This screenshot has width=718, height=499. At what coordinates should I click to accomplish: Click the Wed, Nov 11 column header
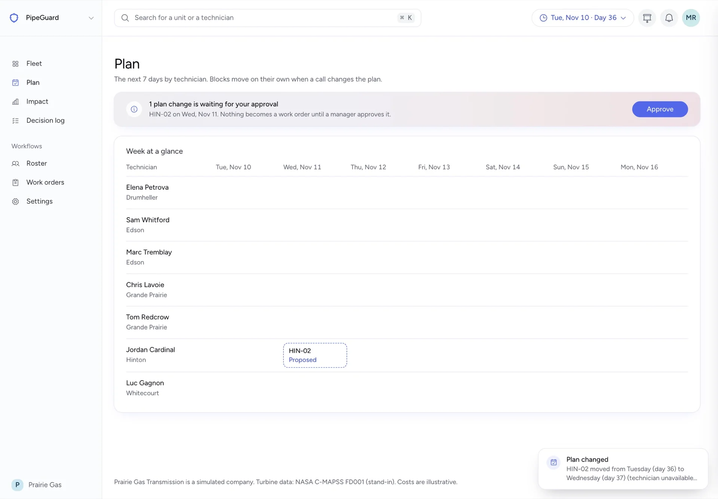pyautogui.click(x=302, y=167)
